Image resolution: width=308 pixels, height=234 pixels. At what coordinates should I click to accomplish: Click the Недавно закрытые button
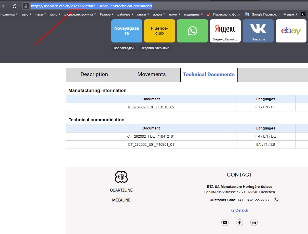pos(155,48)
